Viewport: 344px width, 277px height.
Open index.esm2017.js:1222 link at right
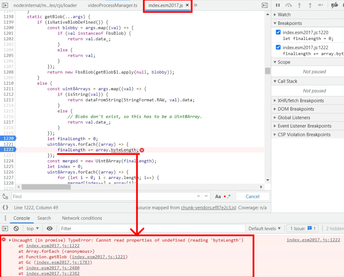(x=313, y=240)
